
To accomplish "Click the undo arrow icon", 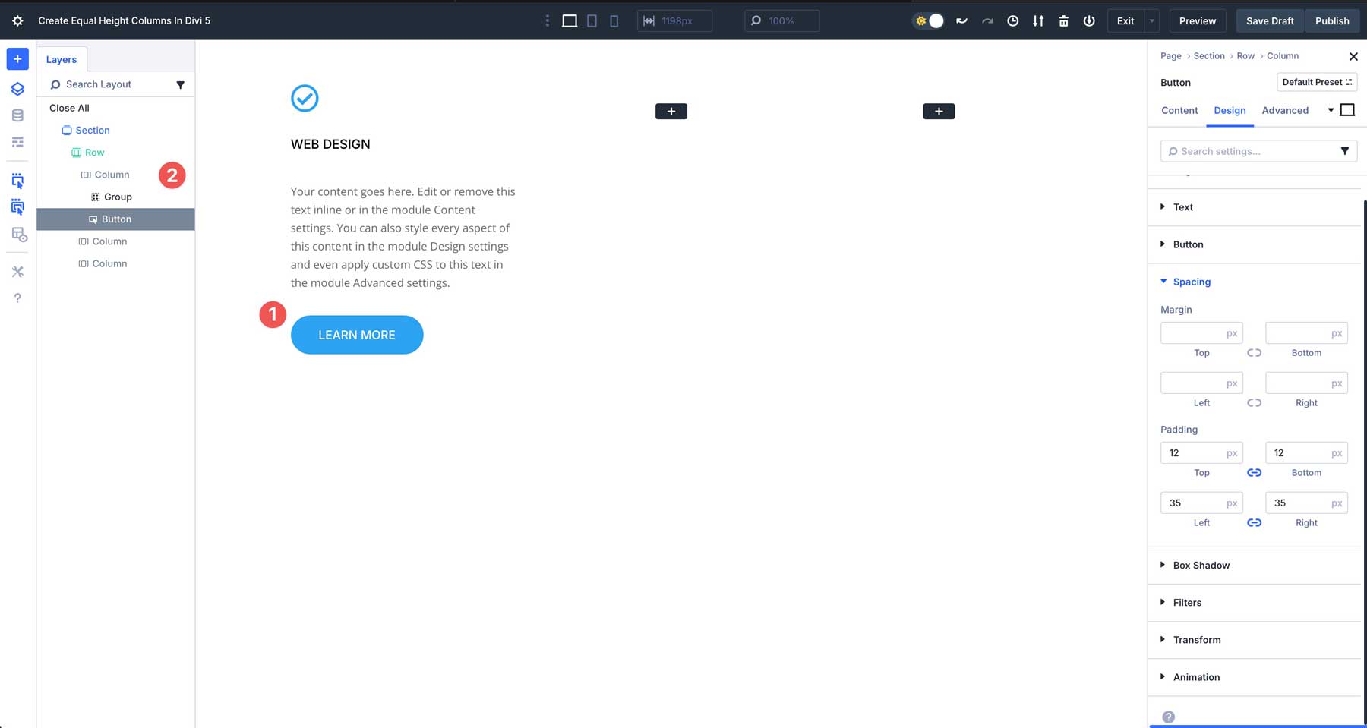I will [x=961, y=21].
